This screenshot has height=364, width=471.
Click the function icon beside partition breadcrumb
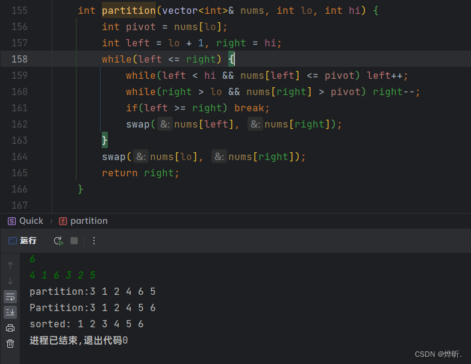pos(63,221)
